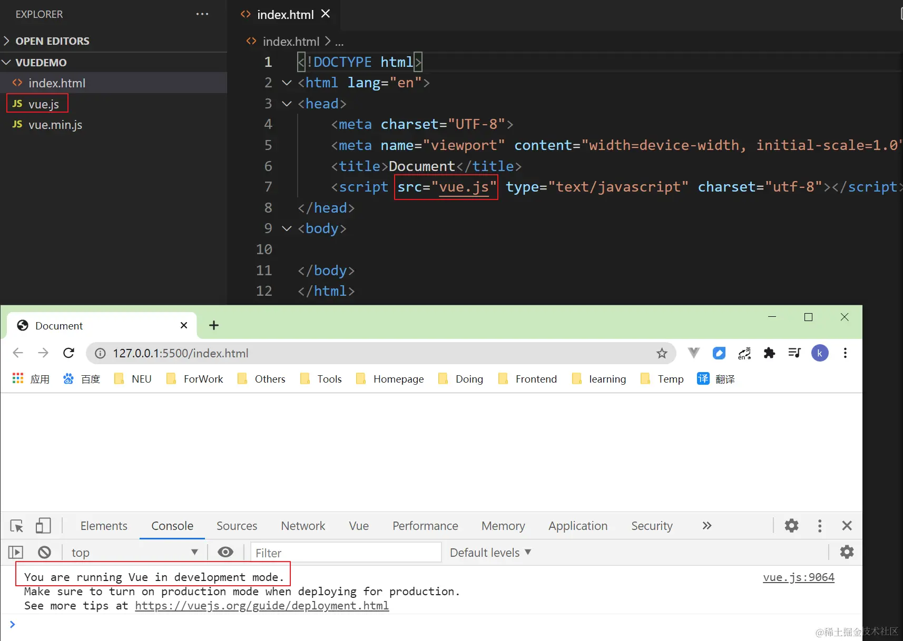Screen dimensions: 903x641
Task: Clear the console output
Action: (x=45, y=552)
